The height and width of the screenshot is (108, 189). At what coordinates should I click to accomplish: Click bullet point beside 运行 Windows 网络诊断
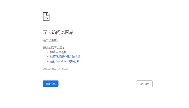coord(48,61)
